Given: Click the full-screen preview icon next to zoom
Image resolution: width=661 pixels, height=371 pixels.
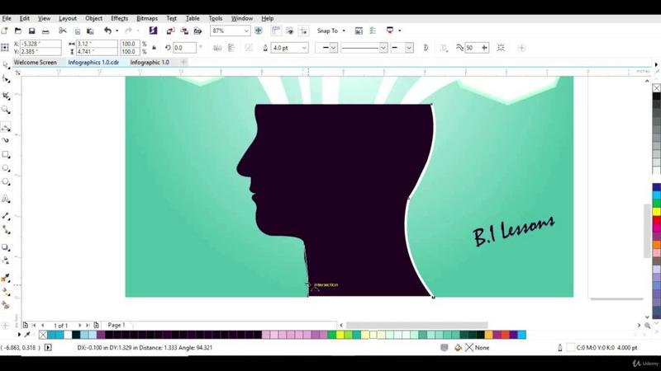Looking at the screenshot, I should click(x=259, y=31).
